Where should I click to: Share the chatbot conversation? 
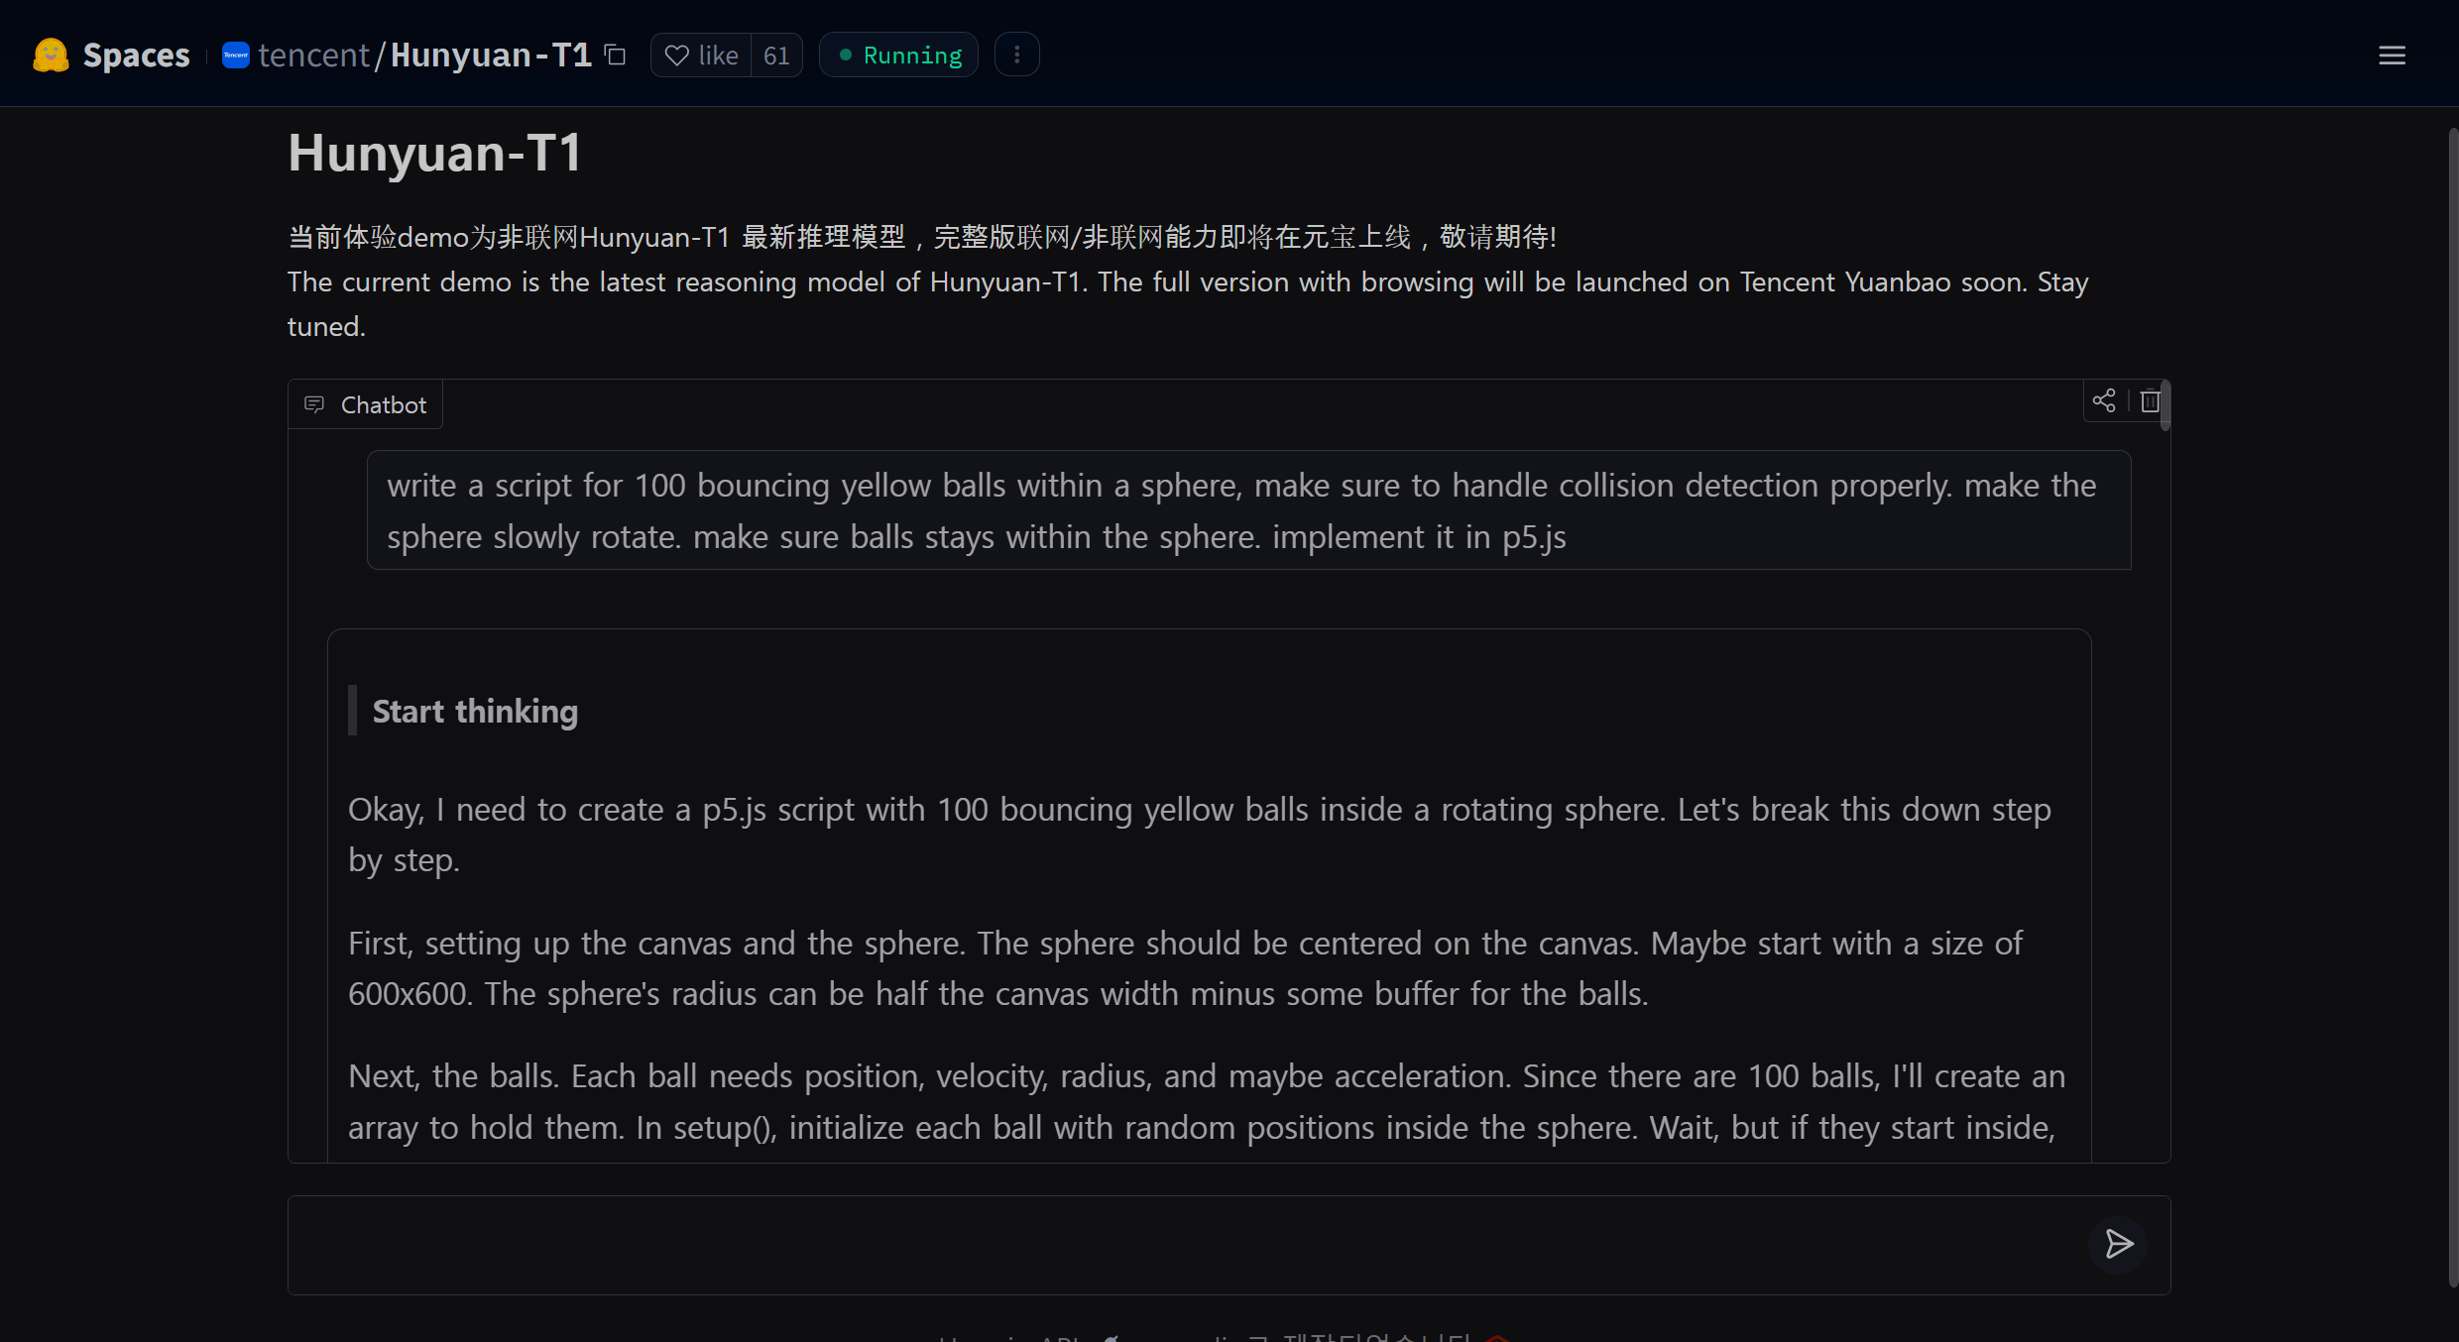tap(2104, 400)
